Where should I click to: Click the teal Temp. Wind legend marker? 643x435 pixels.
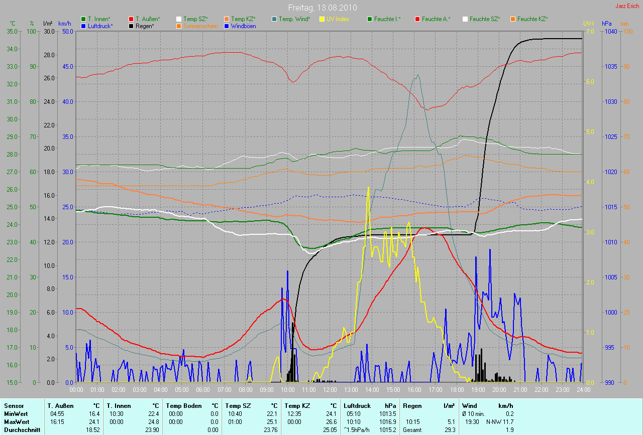[x=274, y=19]
